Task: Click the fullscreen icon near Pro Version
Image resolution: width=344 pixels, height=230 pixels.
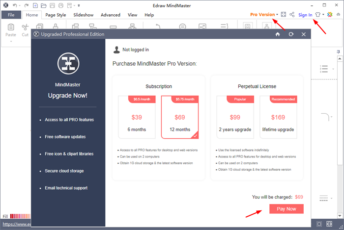Action: [284, 14]
